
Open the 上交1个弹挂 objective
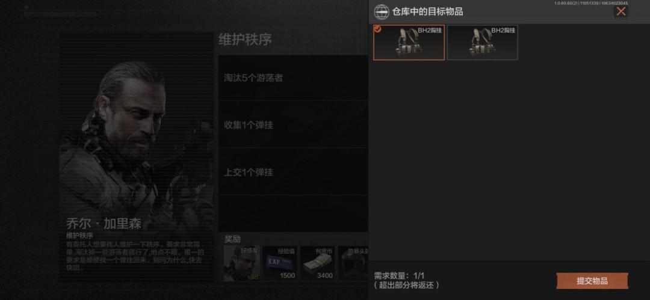click(x=293, y=172)
